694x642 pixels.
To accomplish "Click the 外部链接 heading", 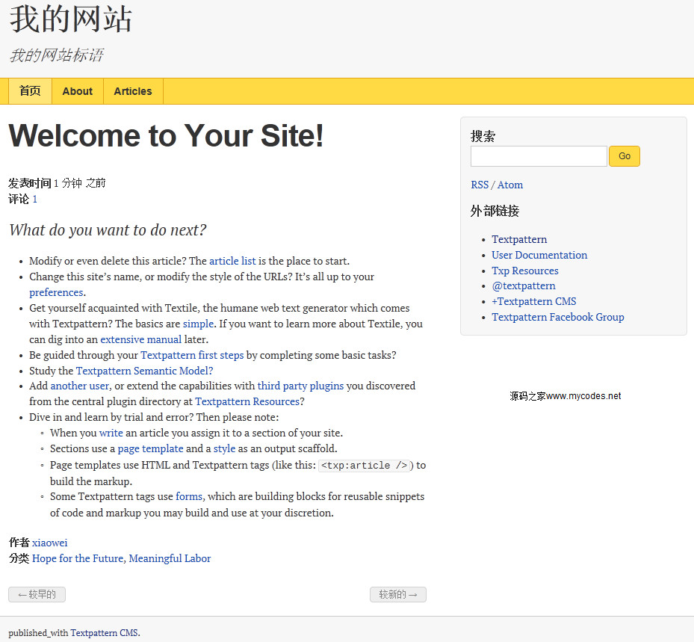I will click(495, 212).
